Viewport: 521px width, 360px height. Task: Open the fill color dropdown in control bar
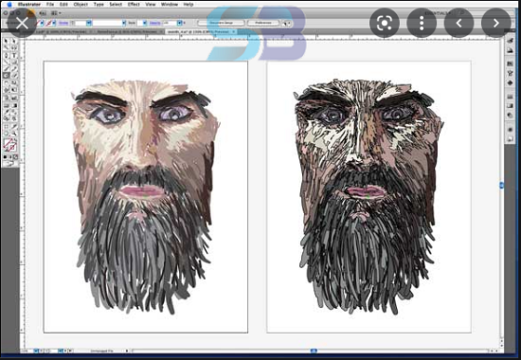pos(43,24)
